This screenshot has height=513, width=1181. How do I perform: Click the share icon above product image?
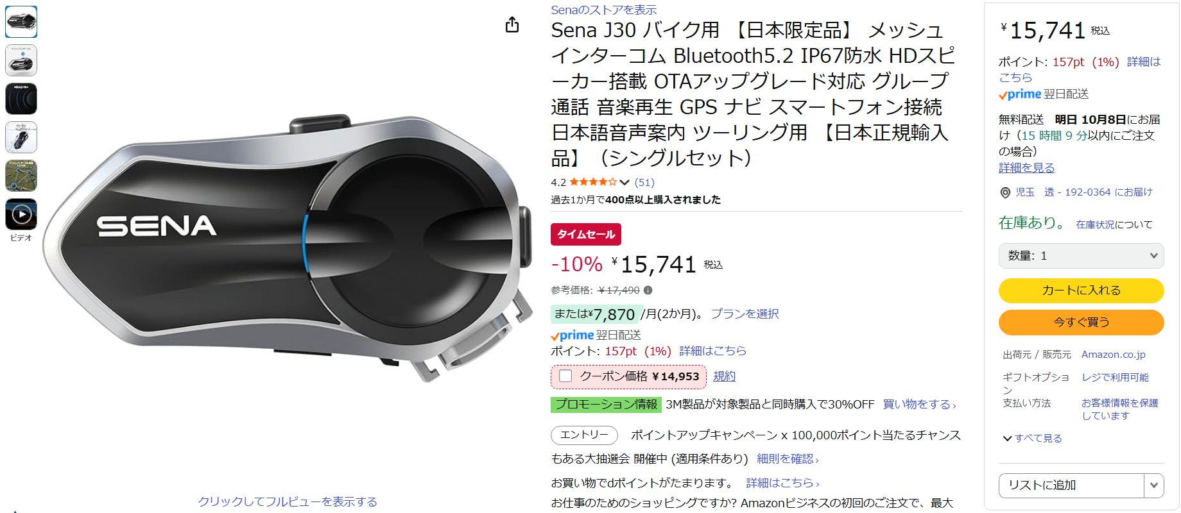click(x=512, y=25)
